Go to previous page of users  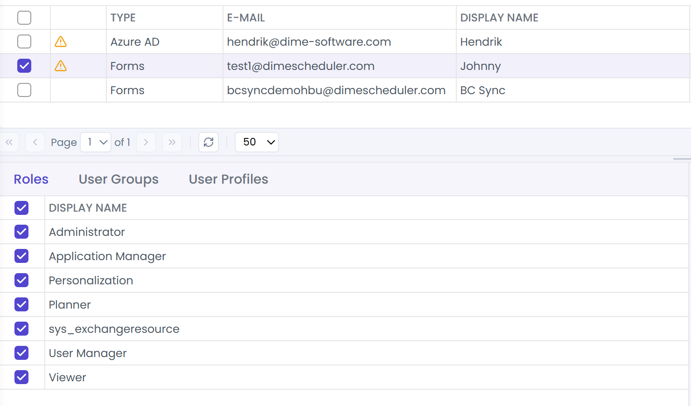[x=35, y=142]
